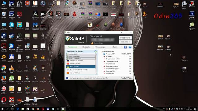Open Google Chrome desktop shortcut
The image size is (198, 111).
pyautogui.click(x=4, y=69)
